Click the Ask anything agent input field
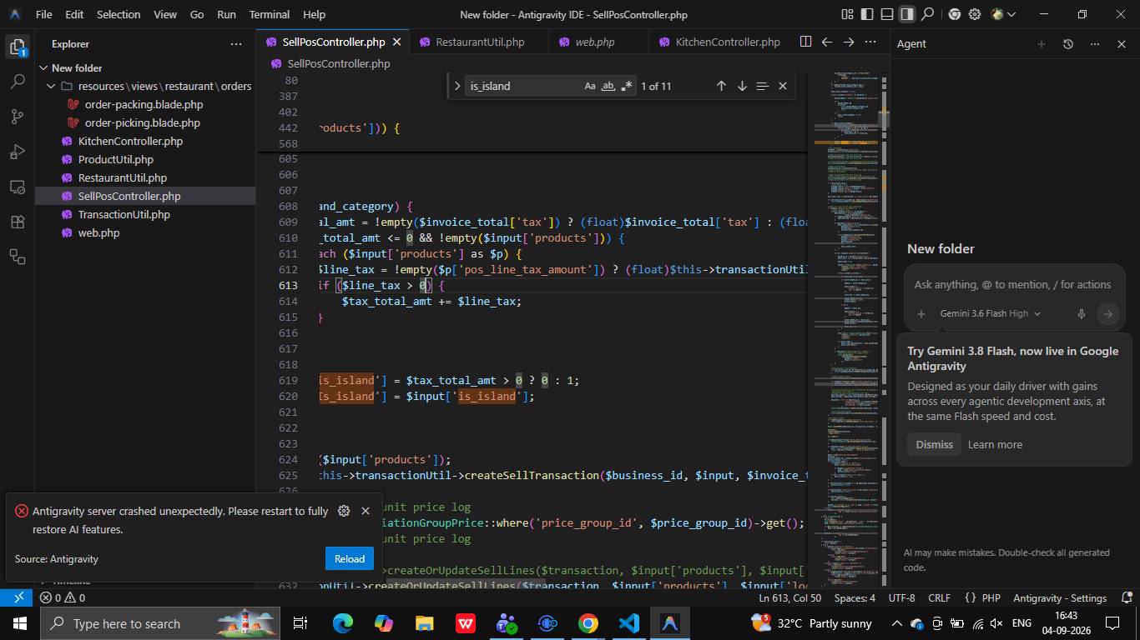Image resolution: width=1140 pixels, height=640 pixels. tap(1012, 285)
